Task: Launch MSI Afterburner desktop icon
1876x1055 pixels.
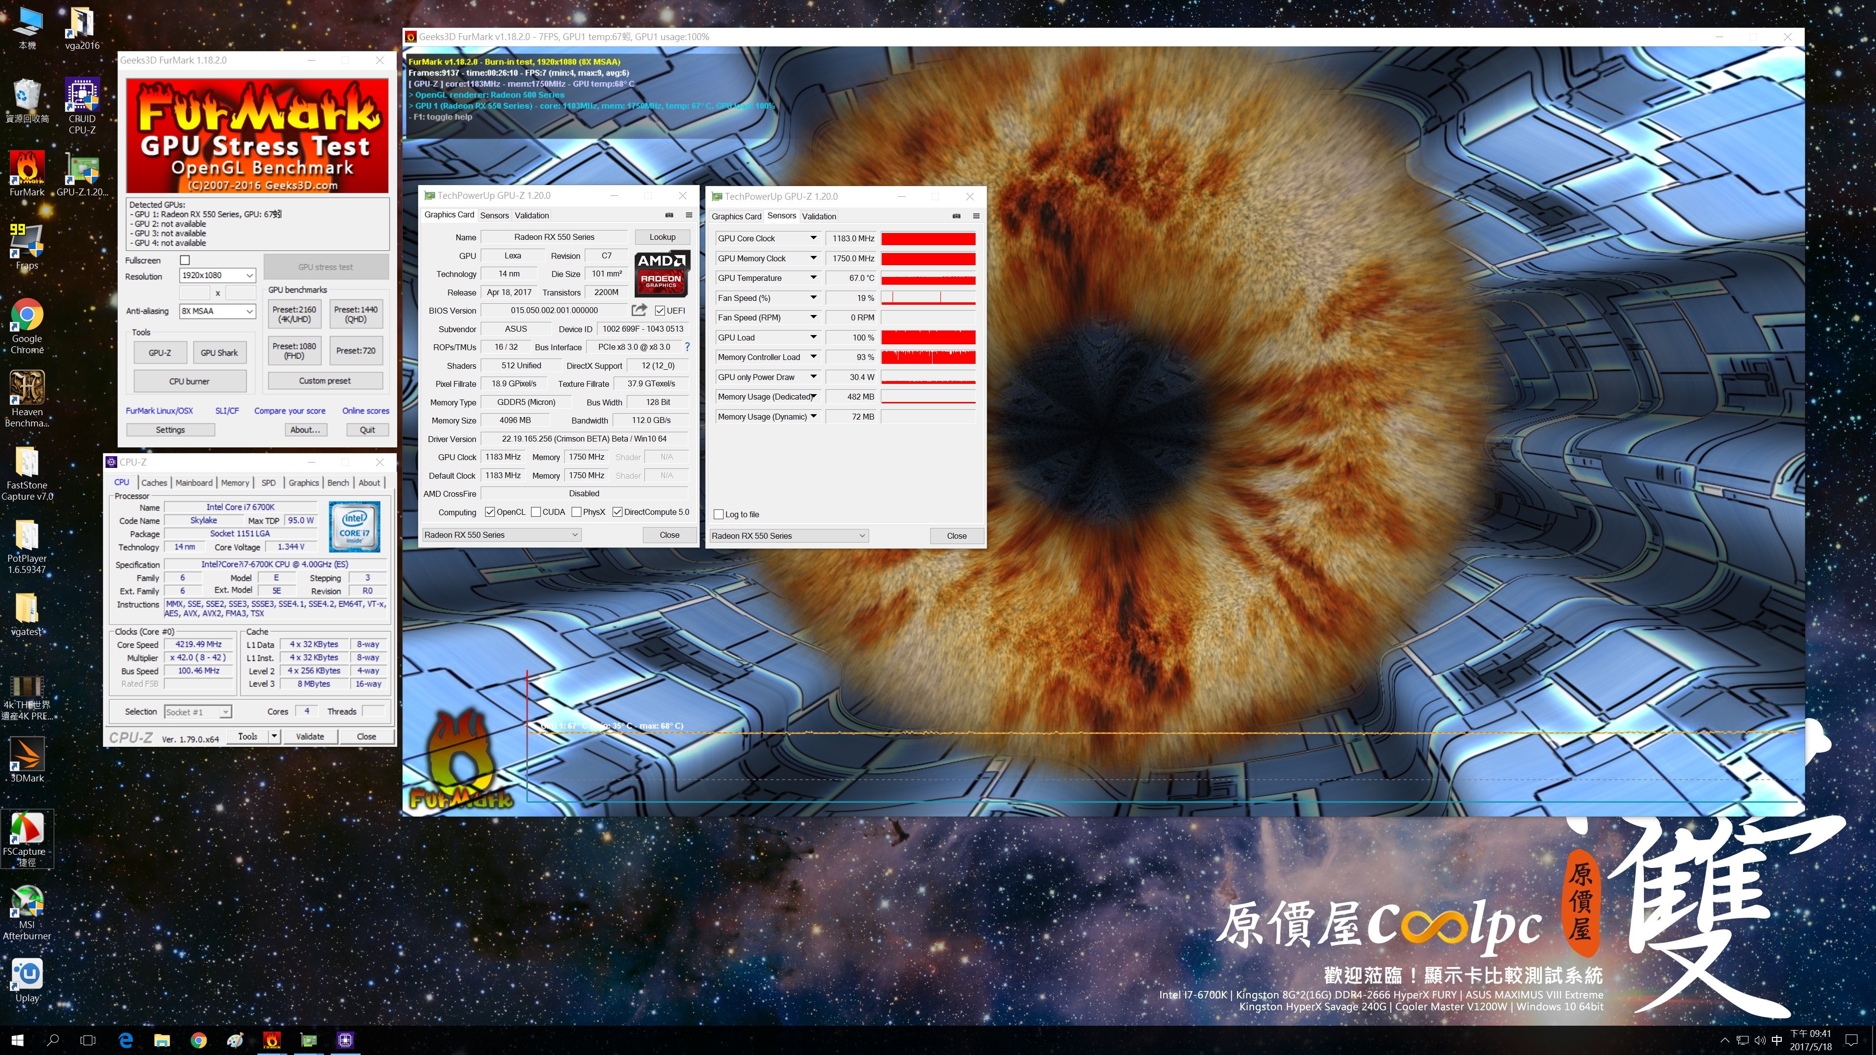Action: click(27, 912)
